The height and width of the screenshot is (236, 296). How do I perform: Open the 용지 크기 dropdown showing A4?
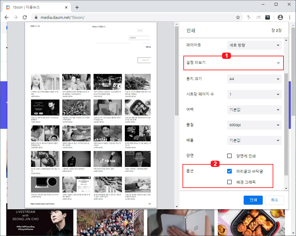click(254, 79)
